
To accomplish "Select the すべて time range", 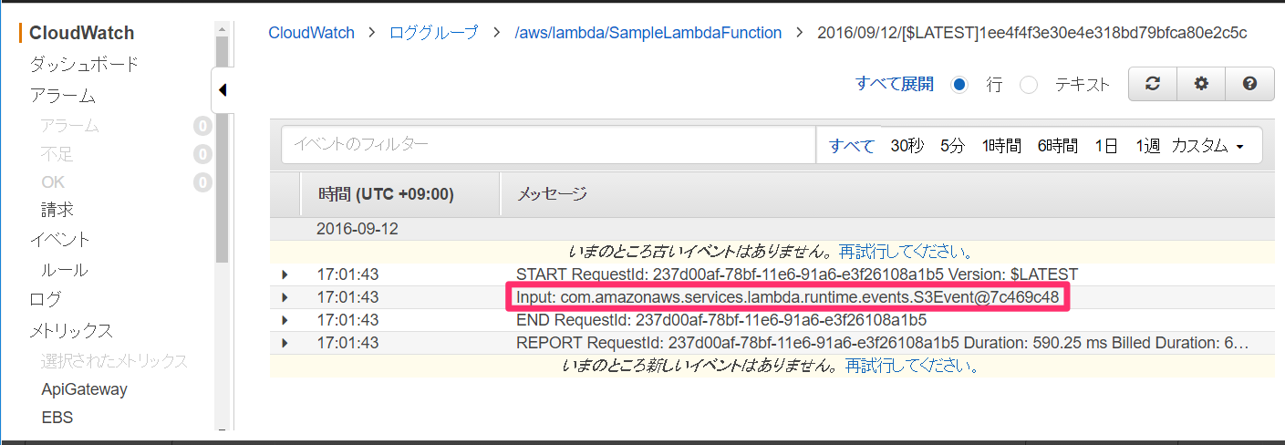I will point(852,146).
